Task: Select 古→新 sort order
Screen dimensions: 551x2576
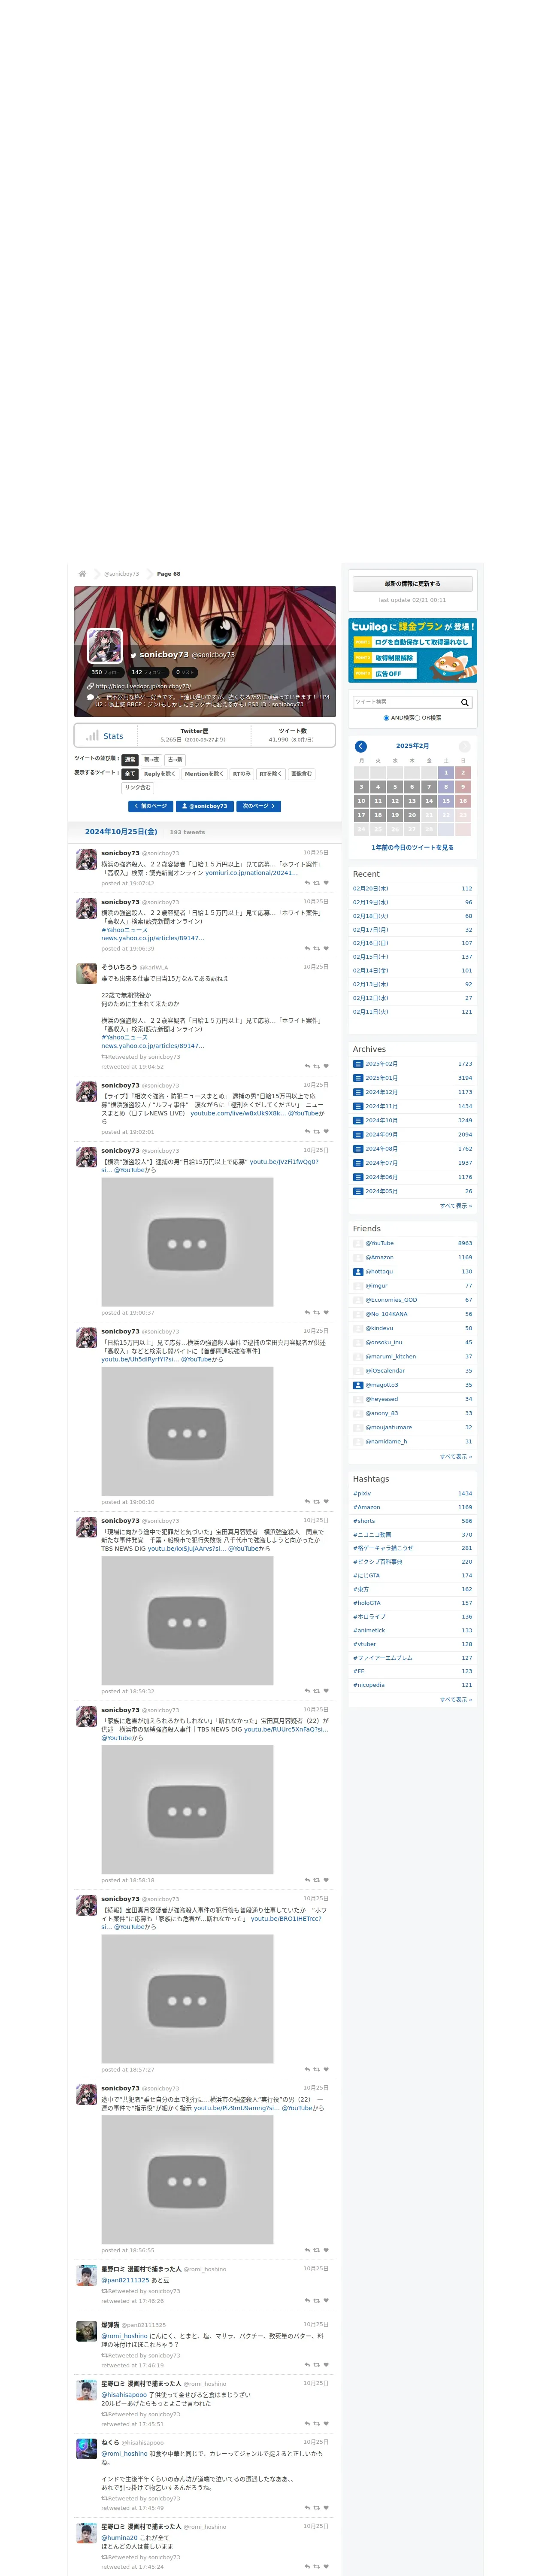Action: (x=175, y=760)
